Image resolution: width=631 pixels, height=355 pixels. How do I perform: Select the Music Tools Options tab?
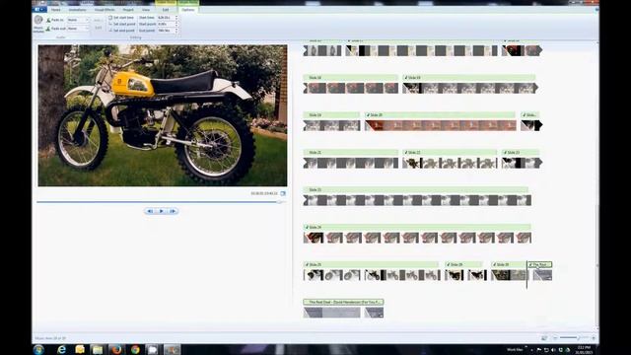coord(188,10)
